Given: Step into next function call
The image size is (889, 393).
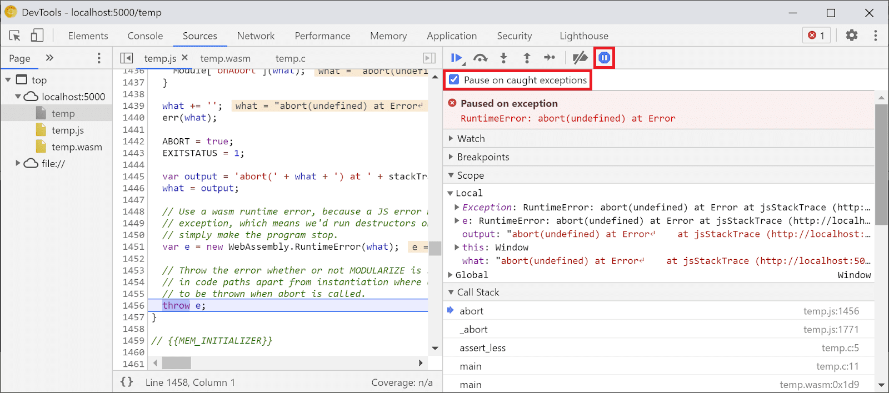Looking at the screenshot, I should pos(503,58).
